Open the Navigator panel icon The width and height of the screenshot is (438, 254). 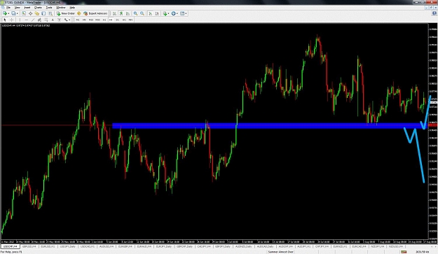click(x=37, y=13)
